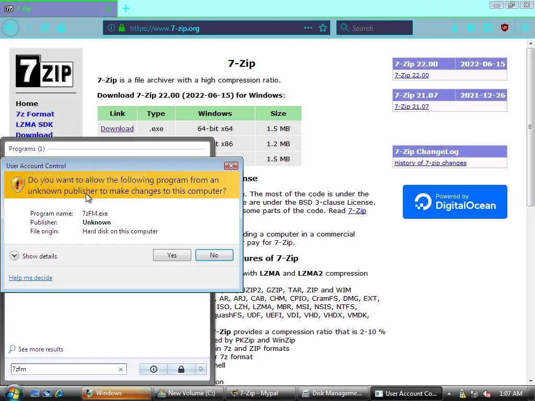Viewport: 535px width, 401px height.
Task: Click the network tray icon
Action: point(474,394)
